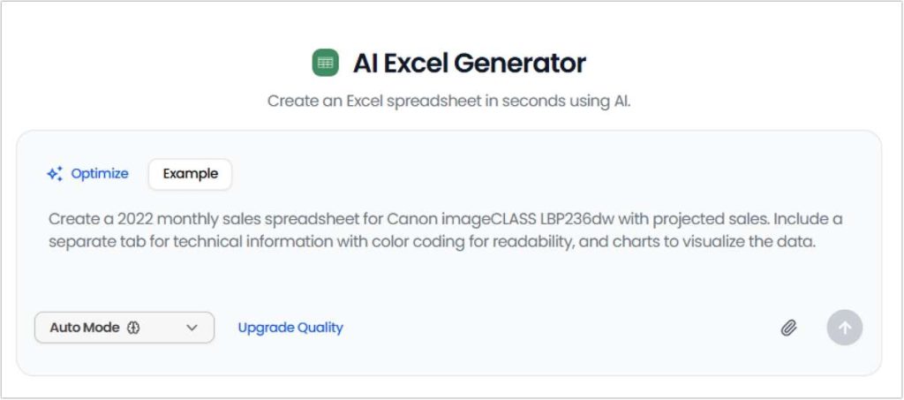Click the green spreadsheet logo icon

pos(326,63)
